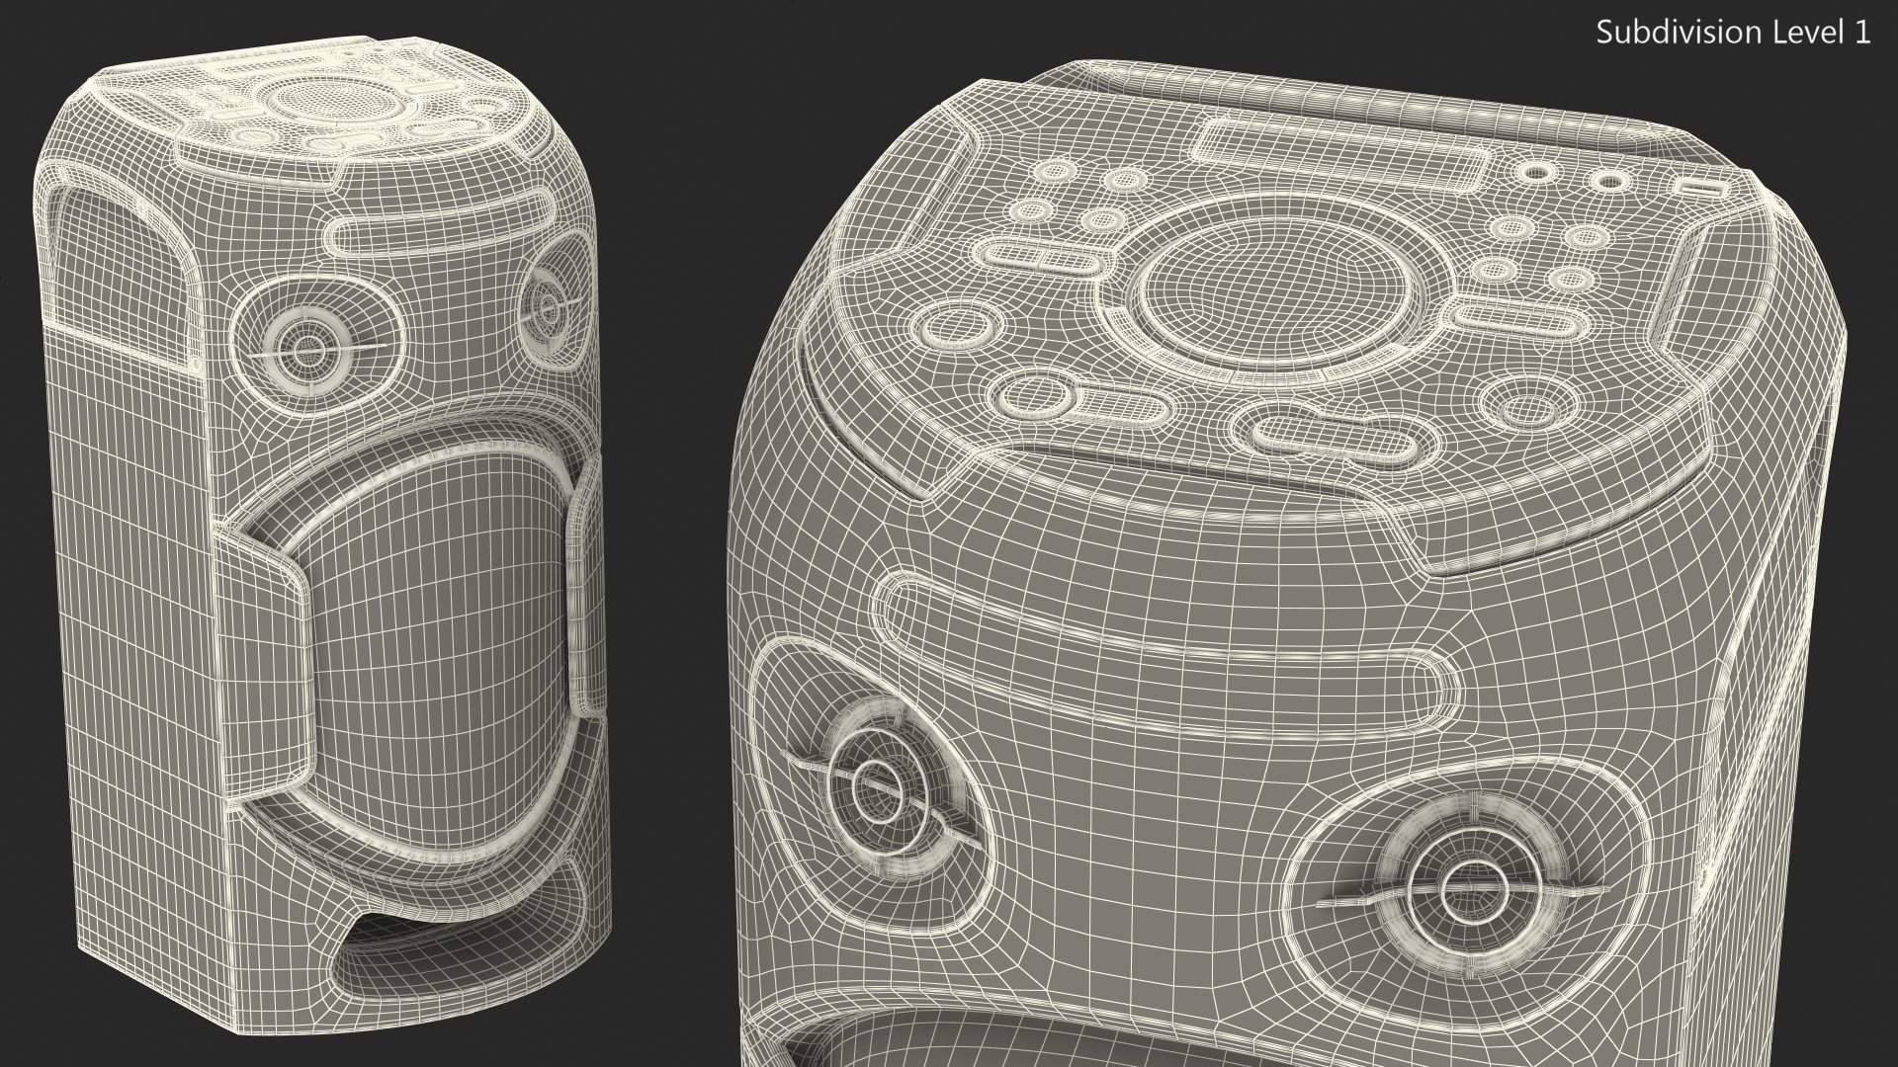Click the Subdivision Level 1 label
The image size is (1898, 1067).
pyautogui.click(x=1733, y=33)
